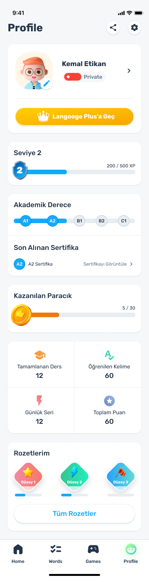The width and height of the screenshot is (149, 582).
Task: Toggle the Private switch
Action: [73, 77]
